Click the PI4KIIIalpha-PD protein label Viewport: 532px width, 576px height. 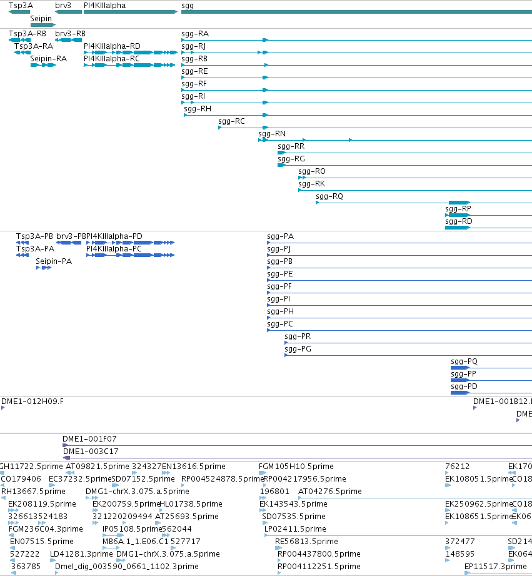(114, 236)
